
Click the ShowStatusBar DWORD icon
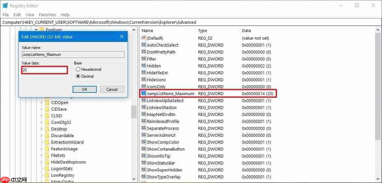point(144,163)
